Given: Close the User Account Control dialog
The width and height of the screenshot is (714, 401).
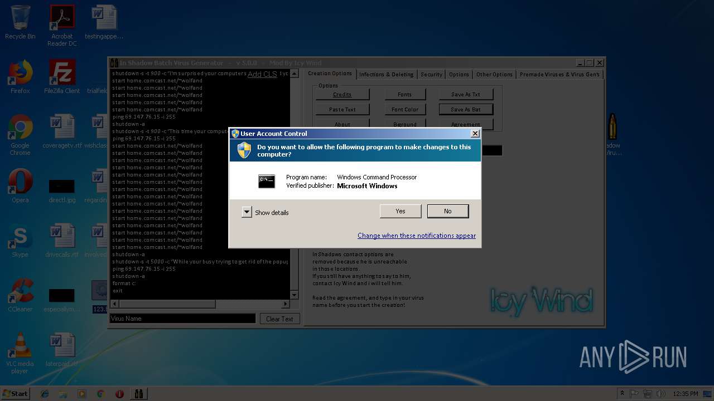Looking at the screenshot, I should (x=475, y=134).
